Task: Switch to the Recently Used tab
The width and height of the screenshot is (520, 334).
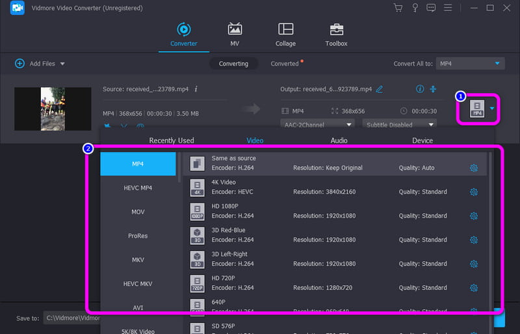Action: (x=172, y=140)
